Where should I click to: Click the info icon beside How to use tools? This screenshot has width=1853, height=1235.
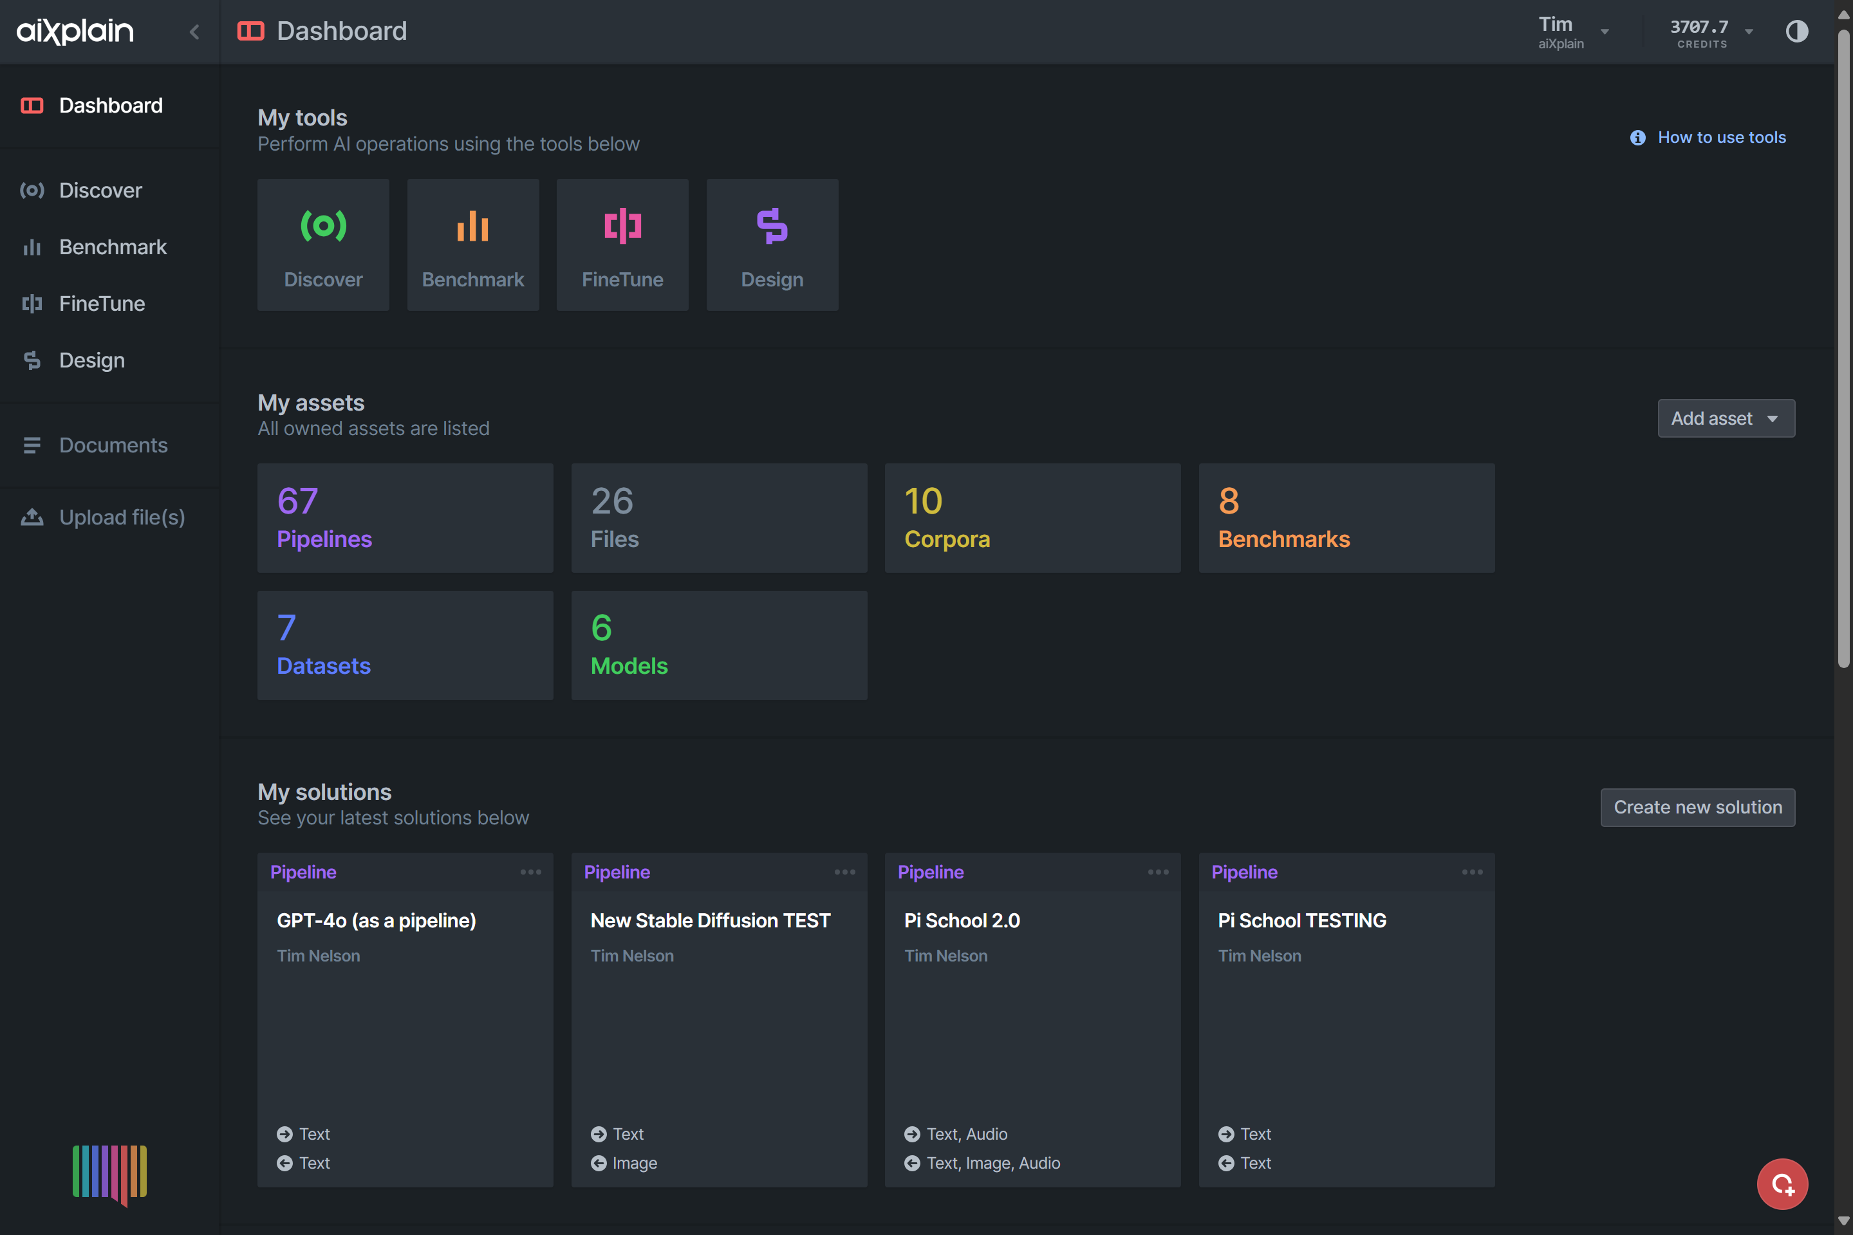pos(1637,138)
